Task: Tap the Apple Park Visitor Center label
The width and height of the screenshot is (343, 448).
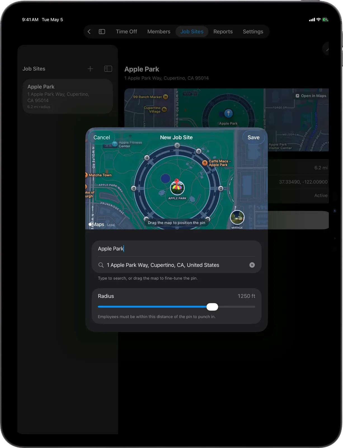Action: click(280, 146)
